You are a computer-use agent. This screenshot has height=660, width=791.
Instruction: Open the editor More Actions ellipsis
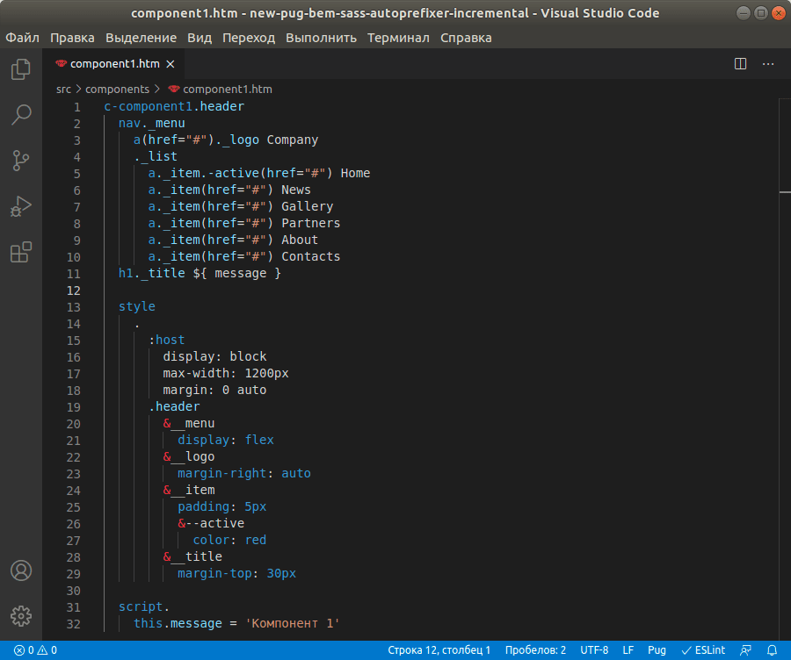(x=768, y=64)
